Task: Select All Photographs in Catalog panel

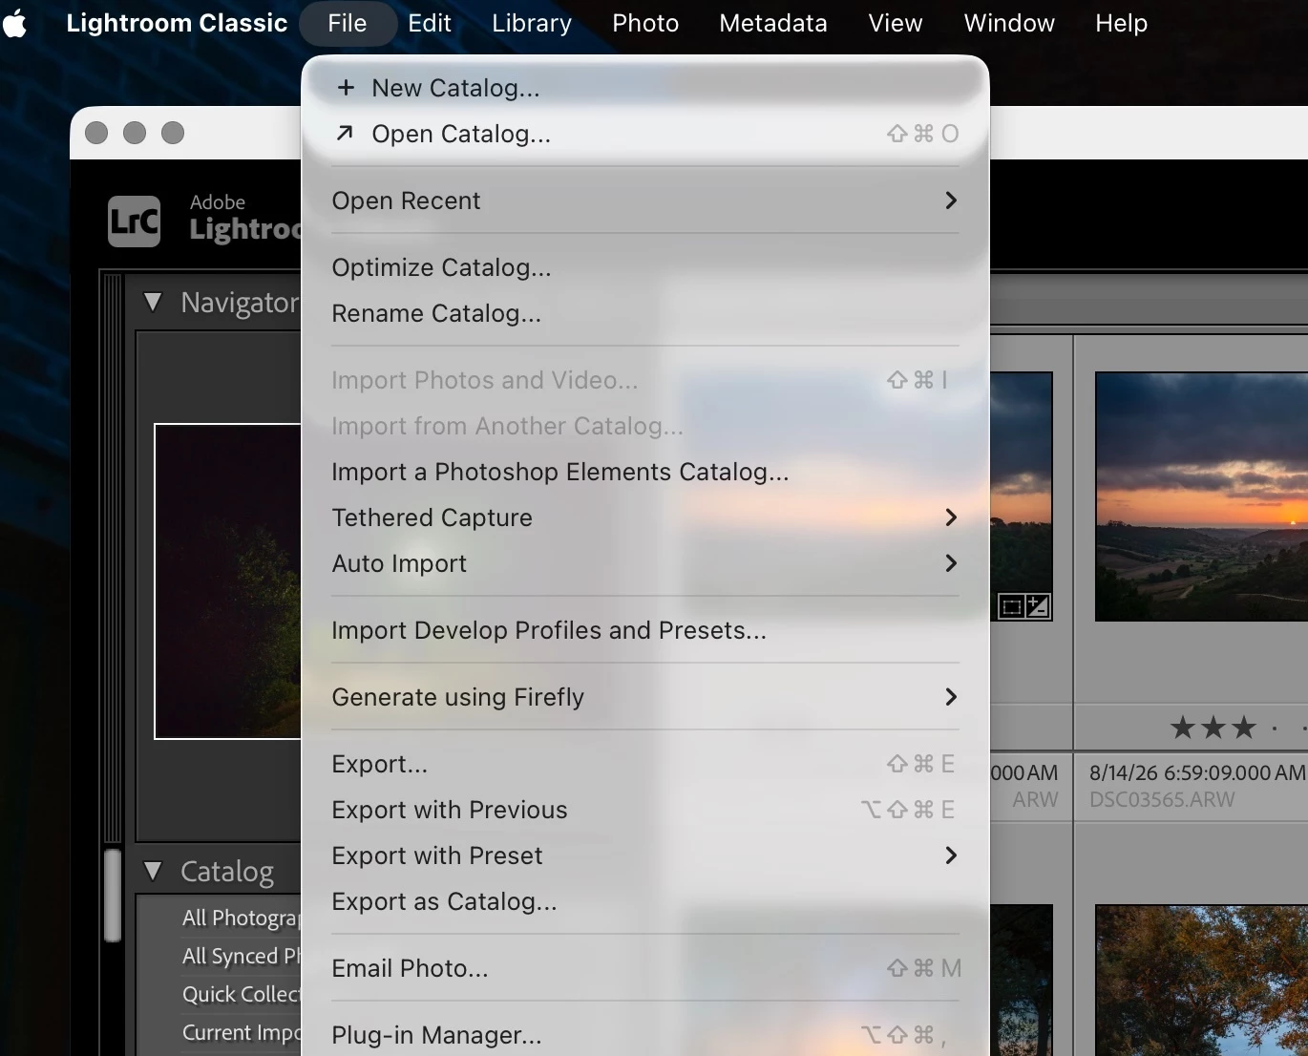Action: pyautogui.click(x=241, y=918)
